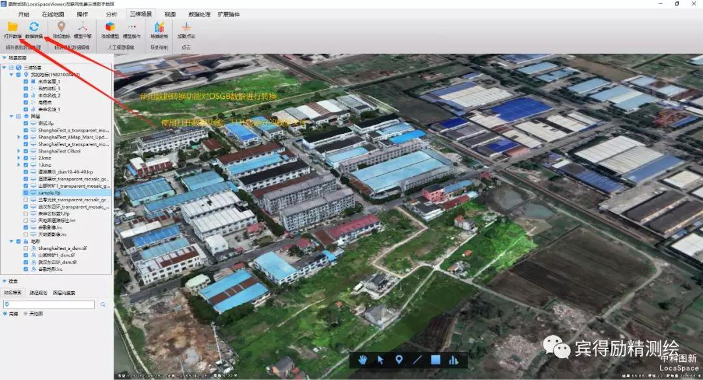
Task: Open the 数据处理 ribbon tab
Action: pos(199,14)
